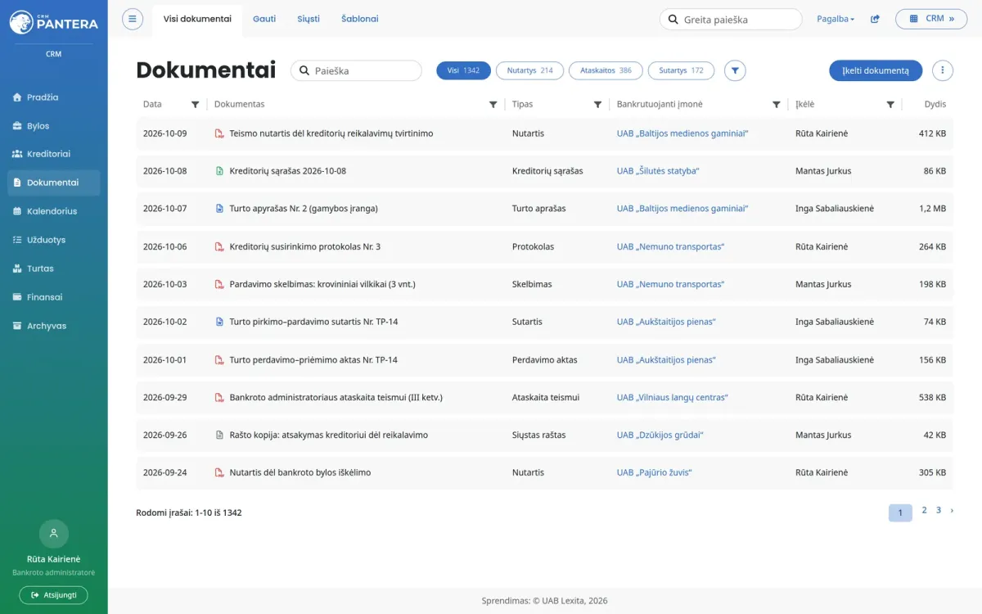
Task: Select the Visi dokumentai tab
Action: coord(197,19)
